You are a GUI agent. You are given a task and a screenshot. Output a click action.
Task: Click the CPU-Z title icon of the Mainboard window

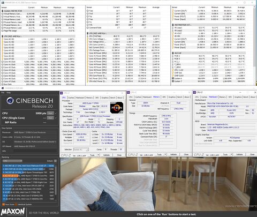195,92
